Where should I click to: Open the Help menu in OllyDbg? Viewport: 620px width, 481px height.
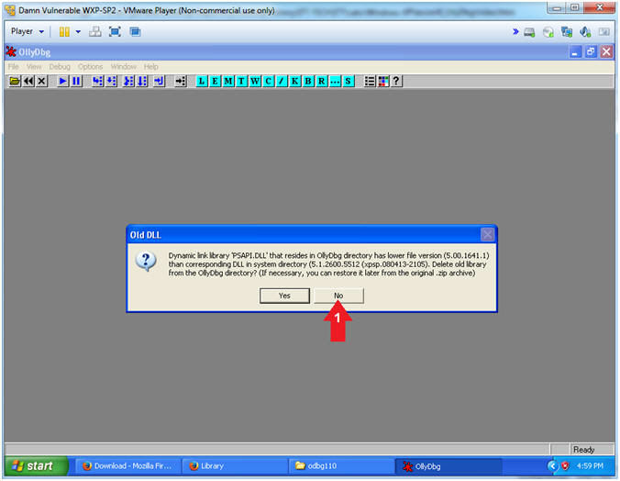[x=150, y=66]
